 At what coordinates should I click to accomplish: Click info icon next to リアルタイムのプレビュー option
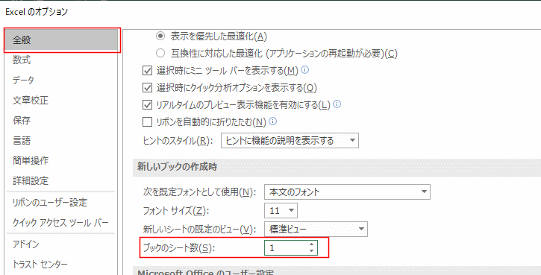click(x=337, y=104)
